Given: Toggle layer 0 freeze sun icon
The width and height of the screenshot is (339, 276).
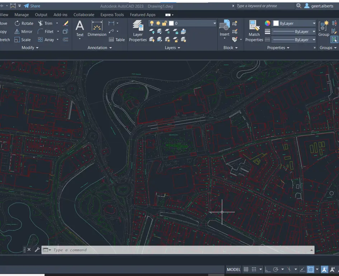Looking at the screenshot, I should (158, 23).
